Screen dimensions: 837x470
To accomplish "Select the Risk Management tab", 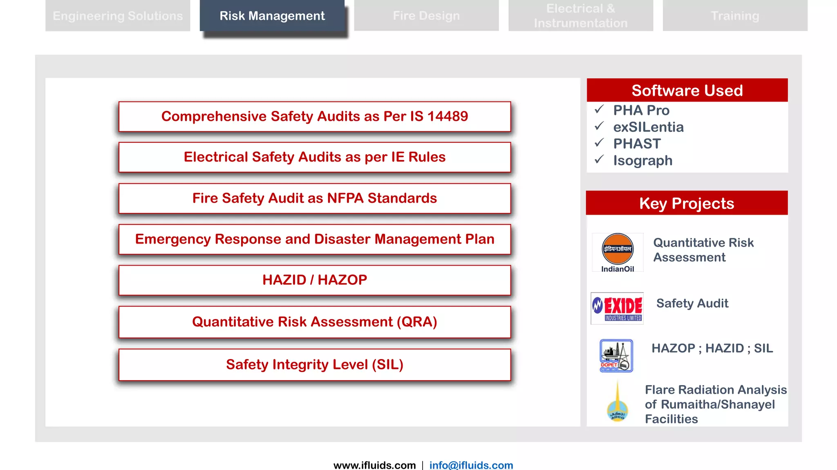I will tap(272, 16).
